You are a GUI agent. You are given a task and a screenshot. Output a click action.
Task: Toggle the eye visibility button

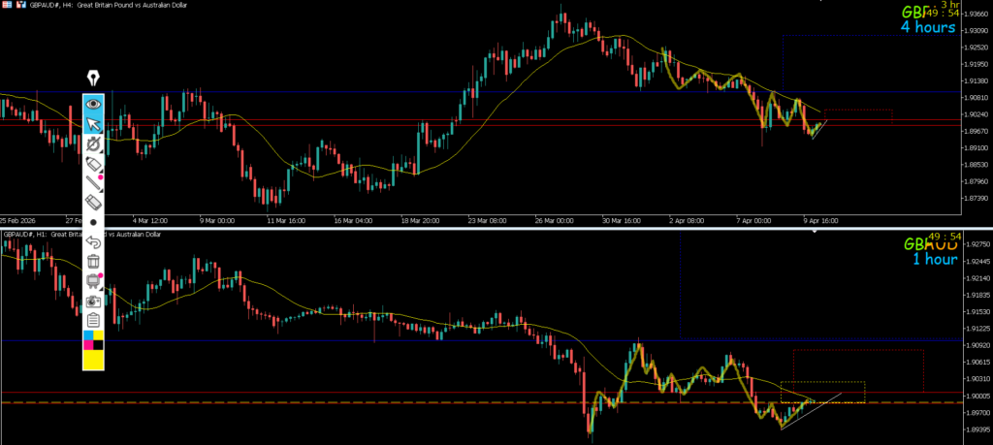(94, 103)
